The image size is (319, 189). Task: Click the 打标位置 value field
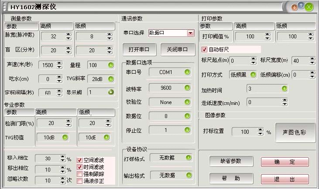coord(245,132)
